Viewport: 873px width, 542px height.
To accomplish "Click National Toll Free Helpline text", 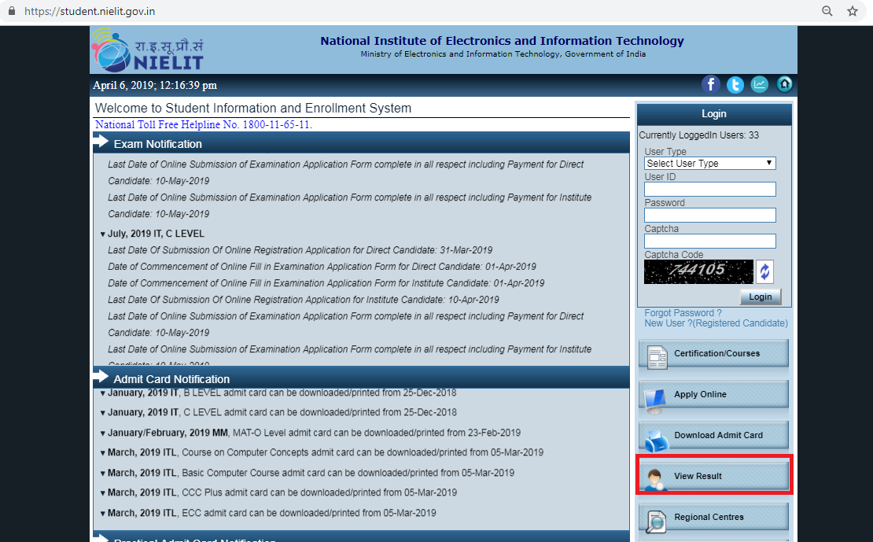I will [204, 125].
